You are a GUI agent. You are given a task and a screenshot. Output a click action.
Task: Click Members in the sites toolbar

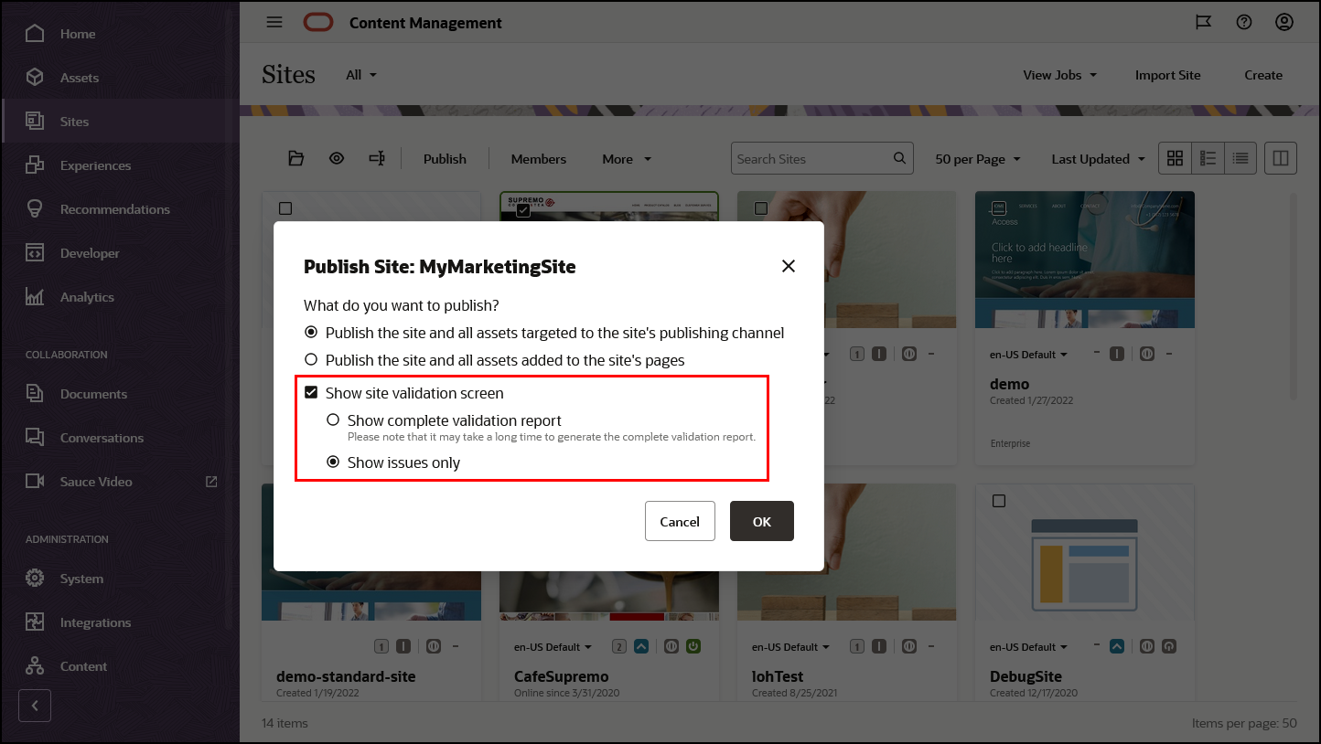[539, 159]
